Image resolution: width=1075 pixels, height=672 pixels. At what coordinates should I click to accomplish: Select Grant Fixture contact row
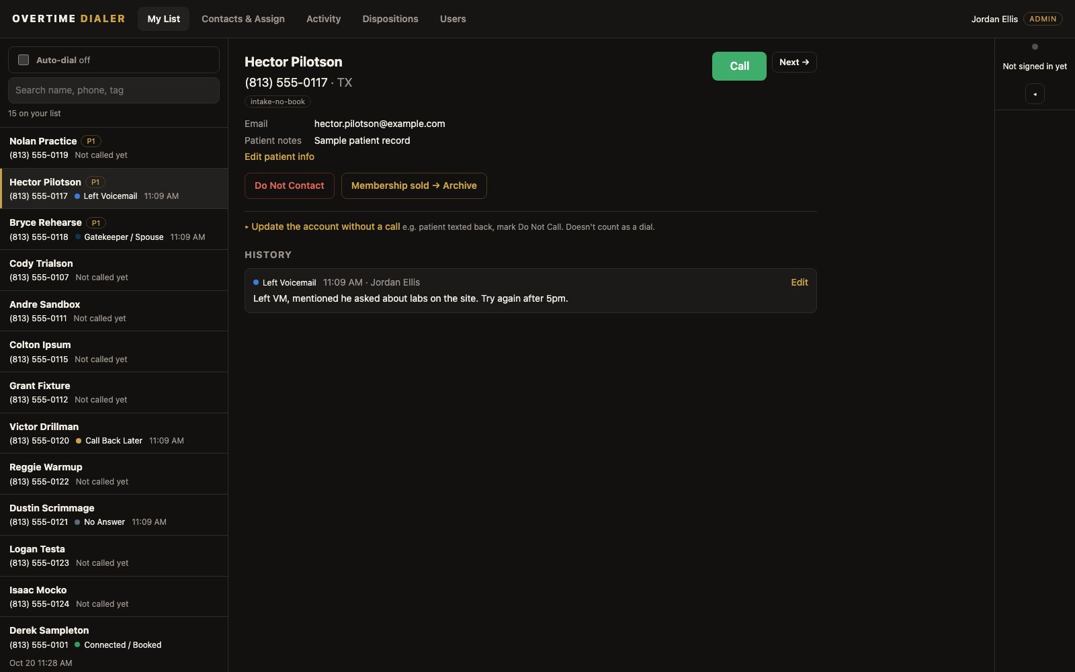coord(114,392)
